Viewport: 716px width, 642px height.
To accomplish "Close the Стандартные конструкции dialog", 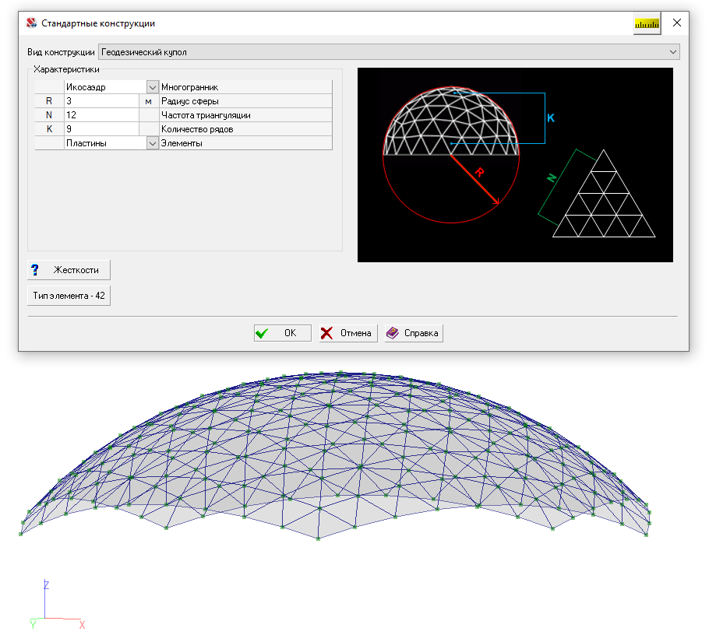I will click(x=677, y=23).
